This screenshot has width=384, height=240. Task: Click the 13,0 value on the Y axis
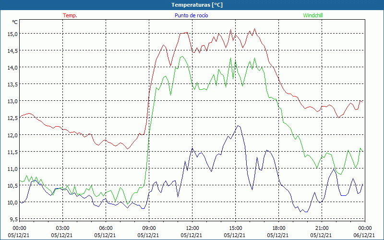(12, 101)
